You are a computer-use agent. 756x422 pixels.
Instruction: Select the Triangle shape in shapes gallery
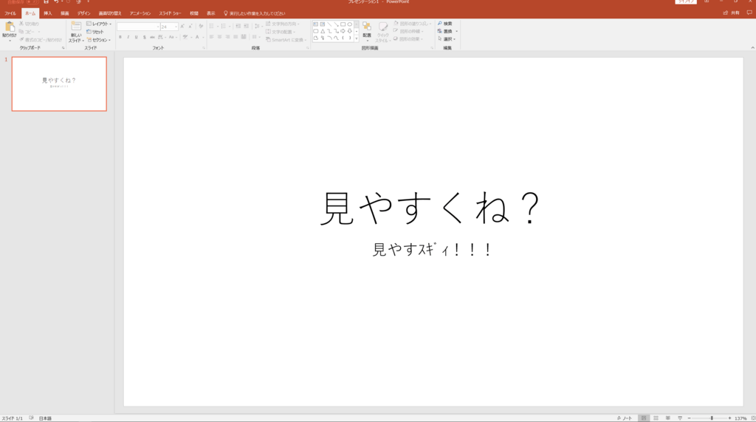tap(323, 31)
